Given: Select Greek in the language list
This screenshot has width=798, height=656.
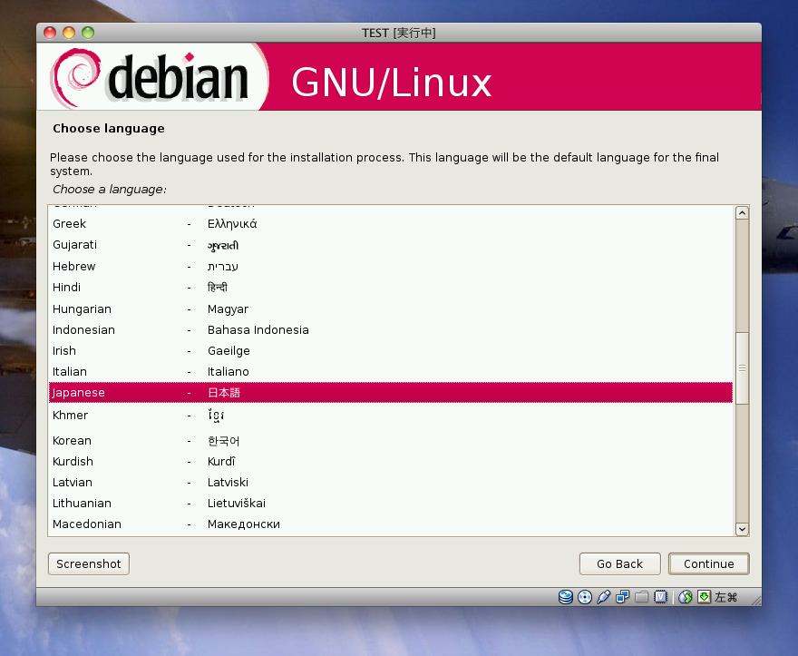Looking at the screenshot, I should [391, 223].
